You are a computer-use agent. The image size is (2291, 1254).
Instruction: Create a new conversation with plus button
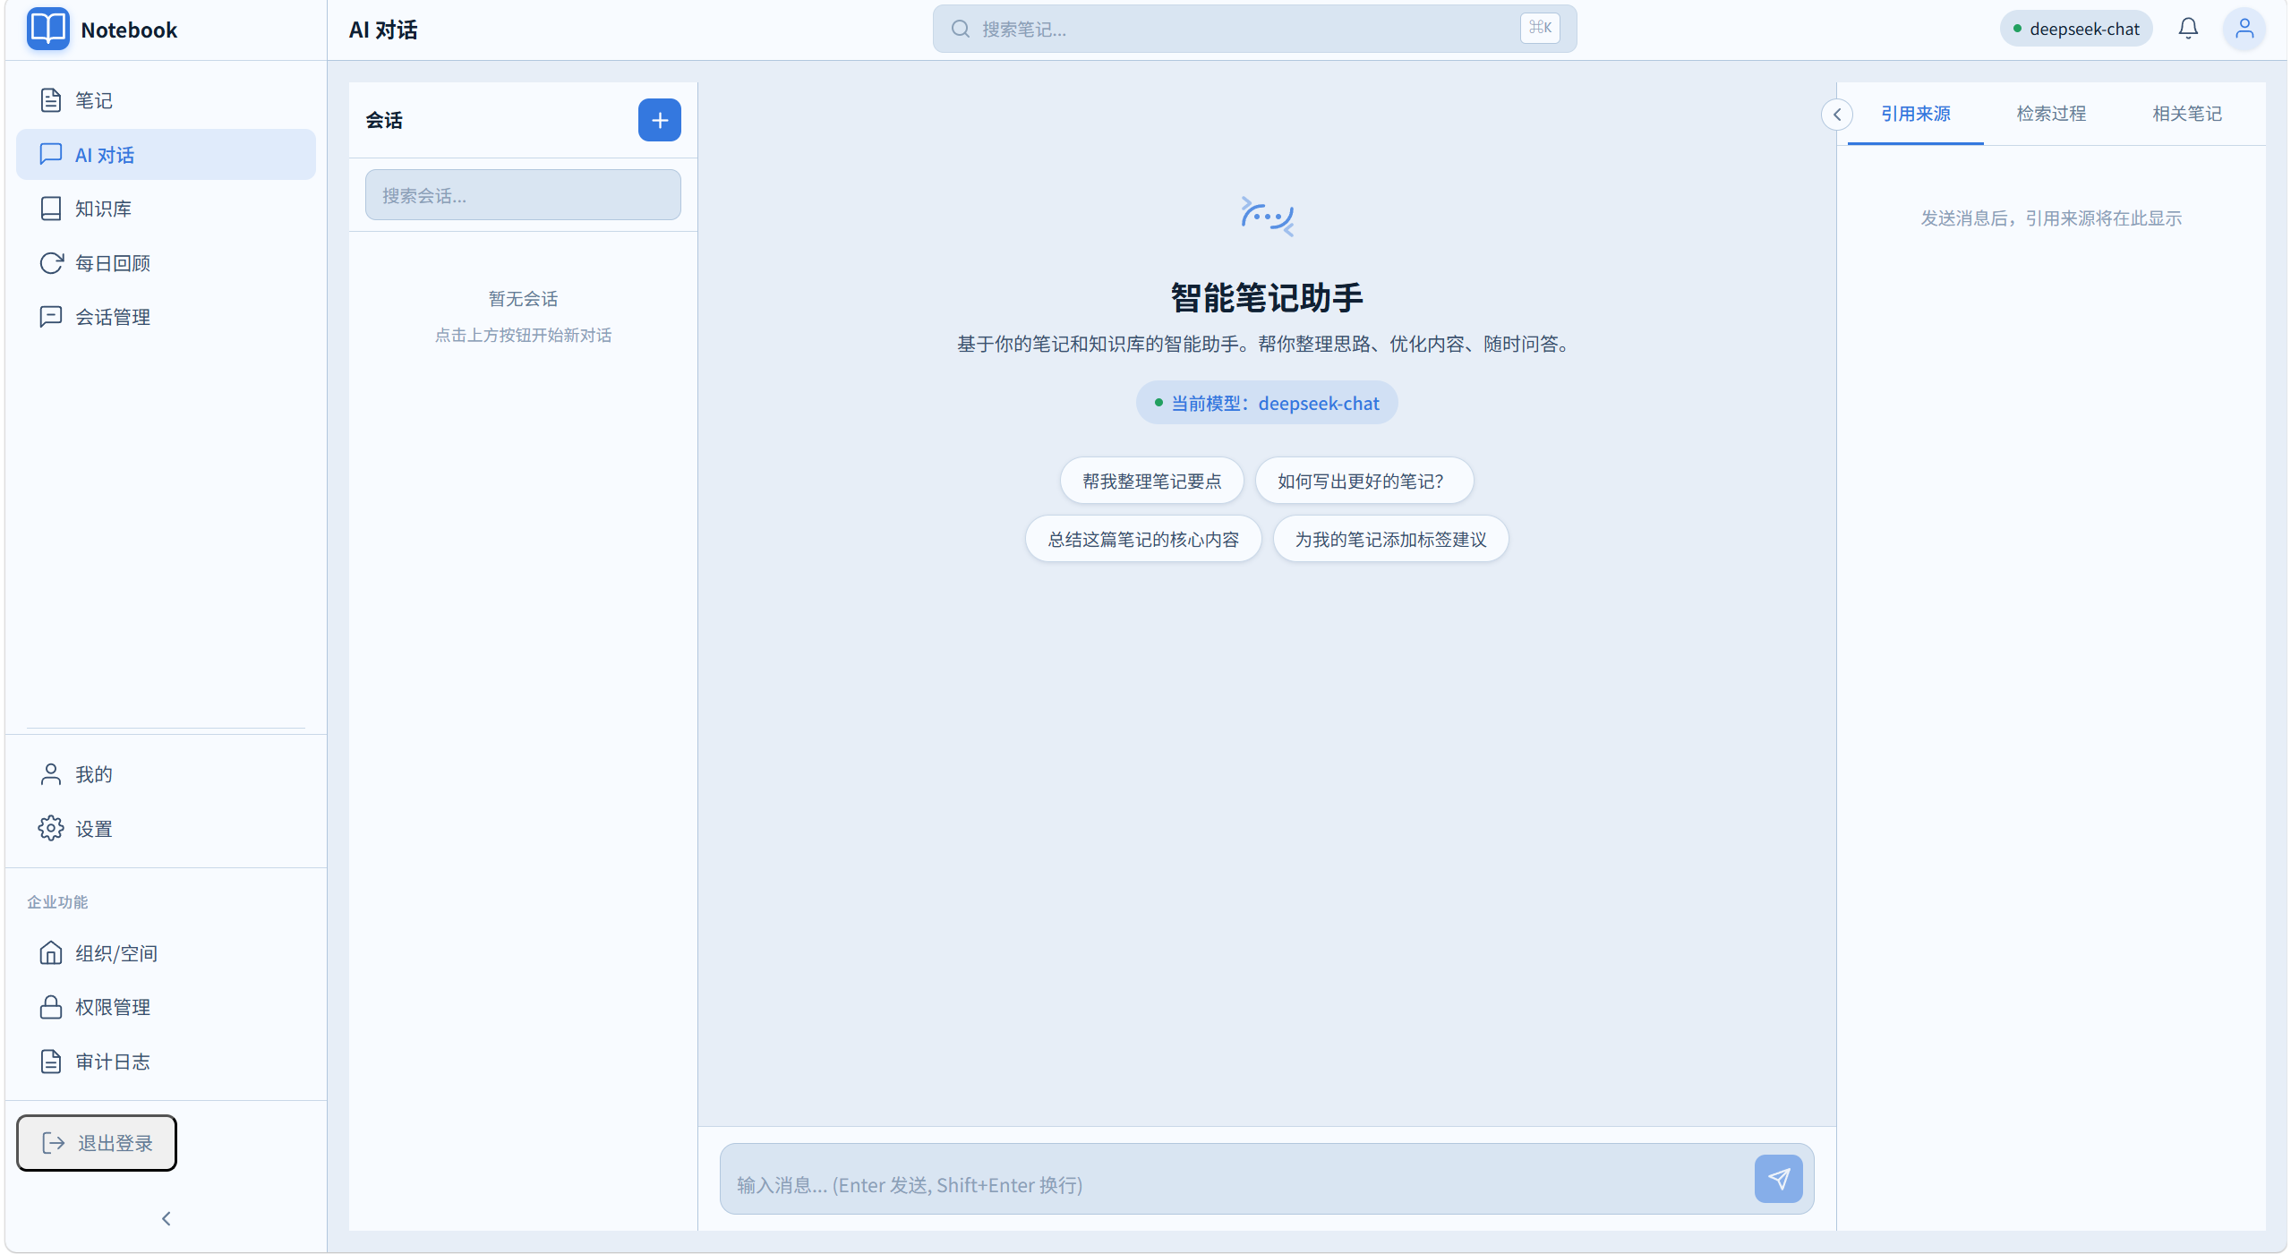659,120
